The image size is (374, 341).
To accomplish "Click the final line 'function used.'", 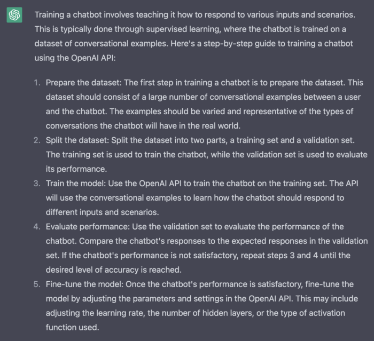I will point(72,328).
